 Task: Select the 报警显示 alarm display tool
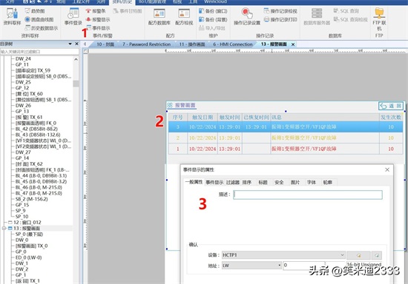98,19
